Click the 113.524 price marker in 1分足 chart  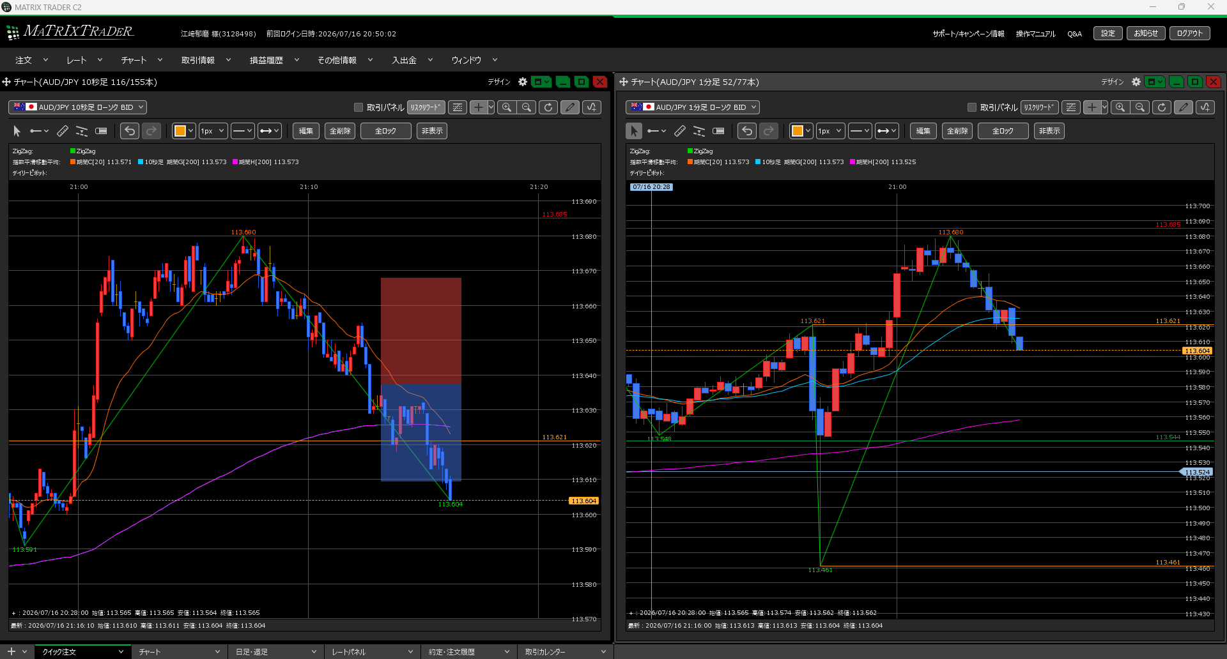coord(1196,472)
